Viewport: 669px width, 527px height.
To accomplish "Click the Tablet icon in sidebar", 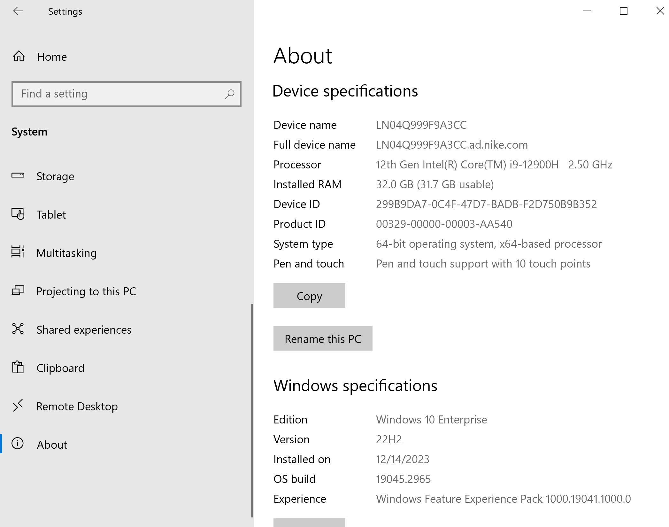I will click(18, 214).
